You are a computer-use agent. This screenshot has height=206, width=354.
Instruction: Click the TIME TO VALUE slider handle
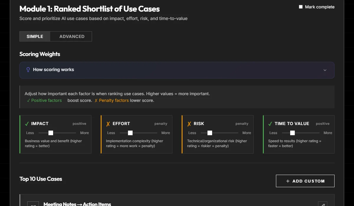(x=292, y=133)
